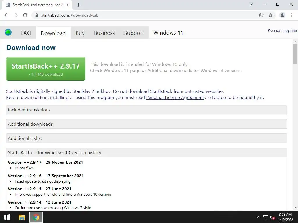298x223 pixels.
Task: Open Personal License Agreement link
Action: click(x=175, y=98)
